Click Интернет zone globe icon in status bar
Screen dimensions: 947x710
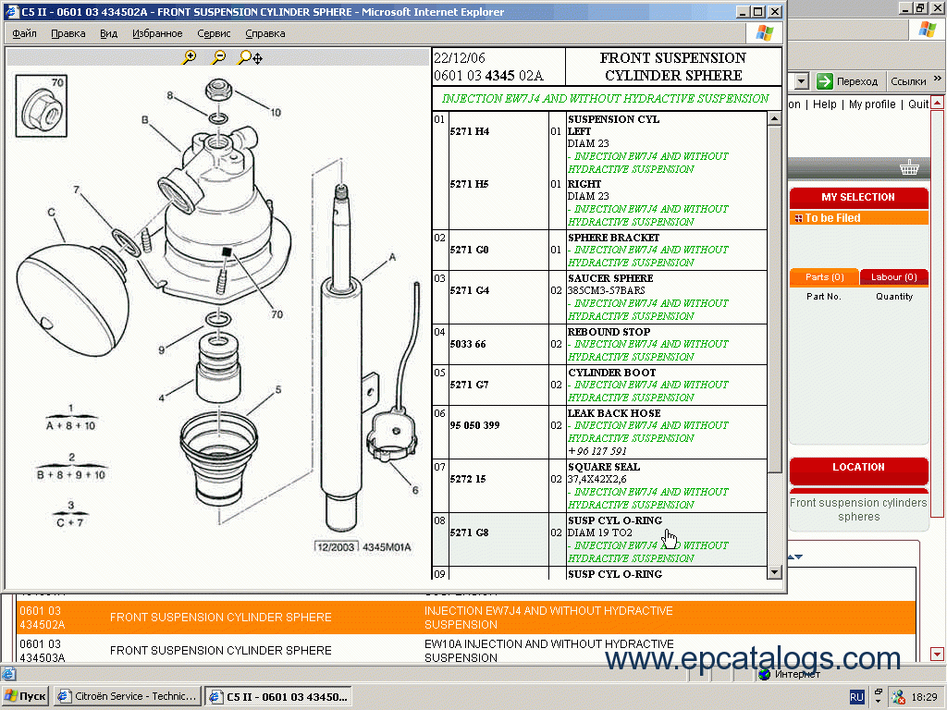(765, 674)
